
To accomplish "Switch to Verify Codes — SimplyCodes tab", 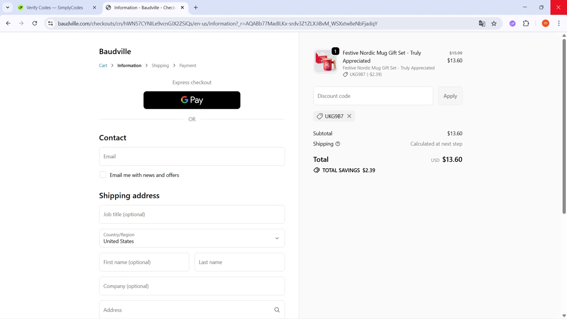I will [x=55, y=8].
